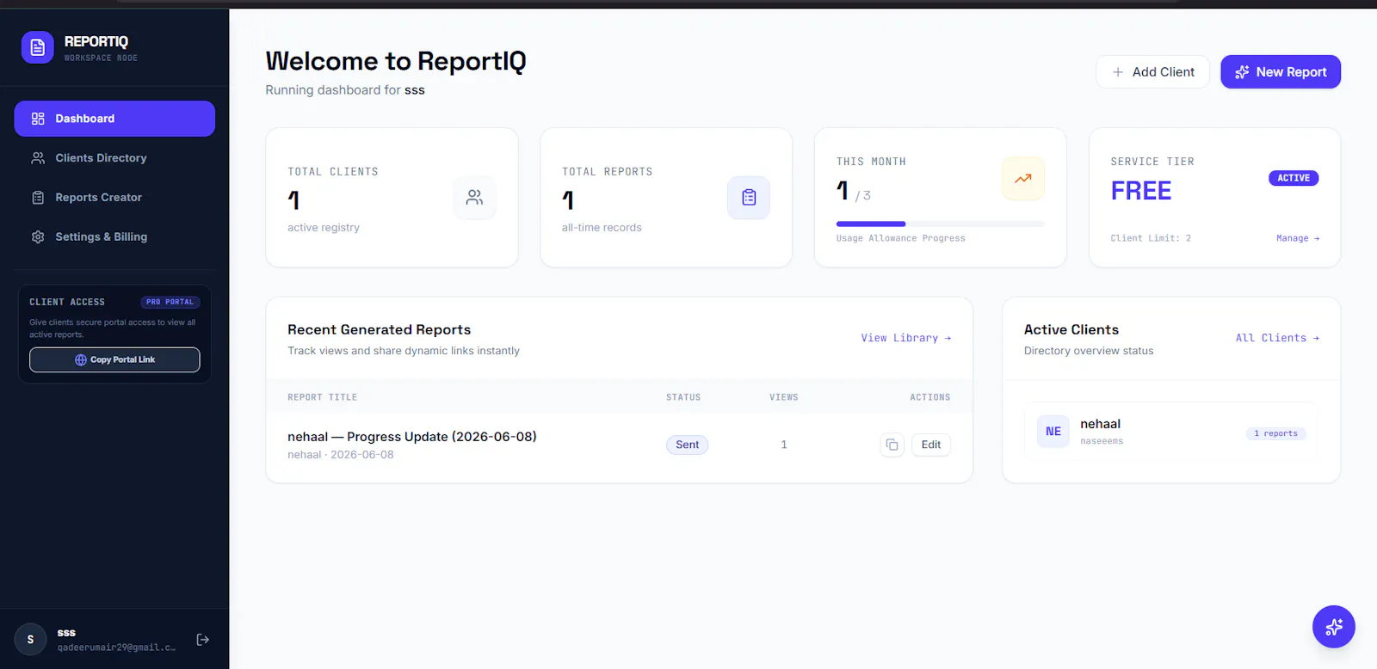1377x669 pixels.
Task: Click the Recent Generated Reports heading
Action: tap(380, 329)
